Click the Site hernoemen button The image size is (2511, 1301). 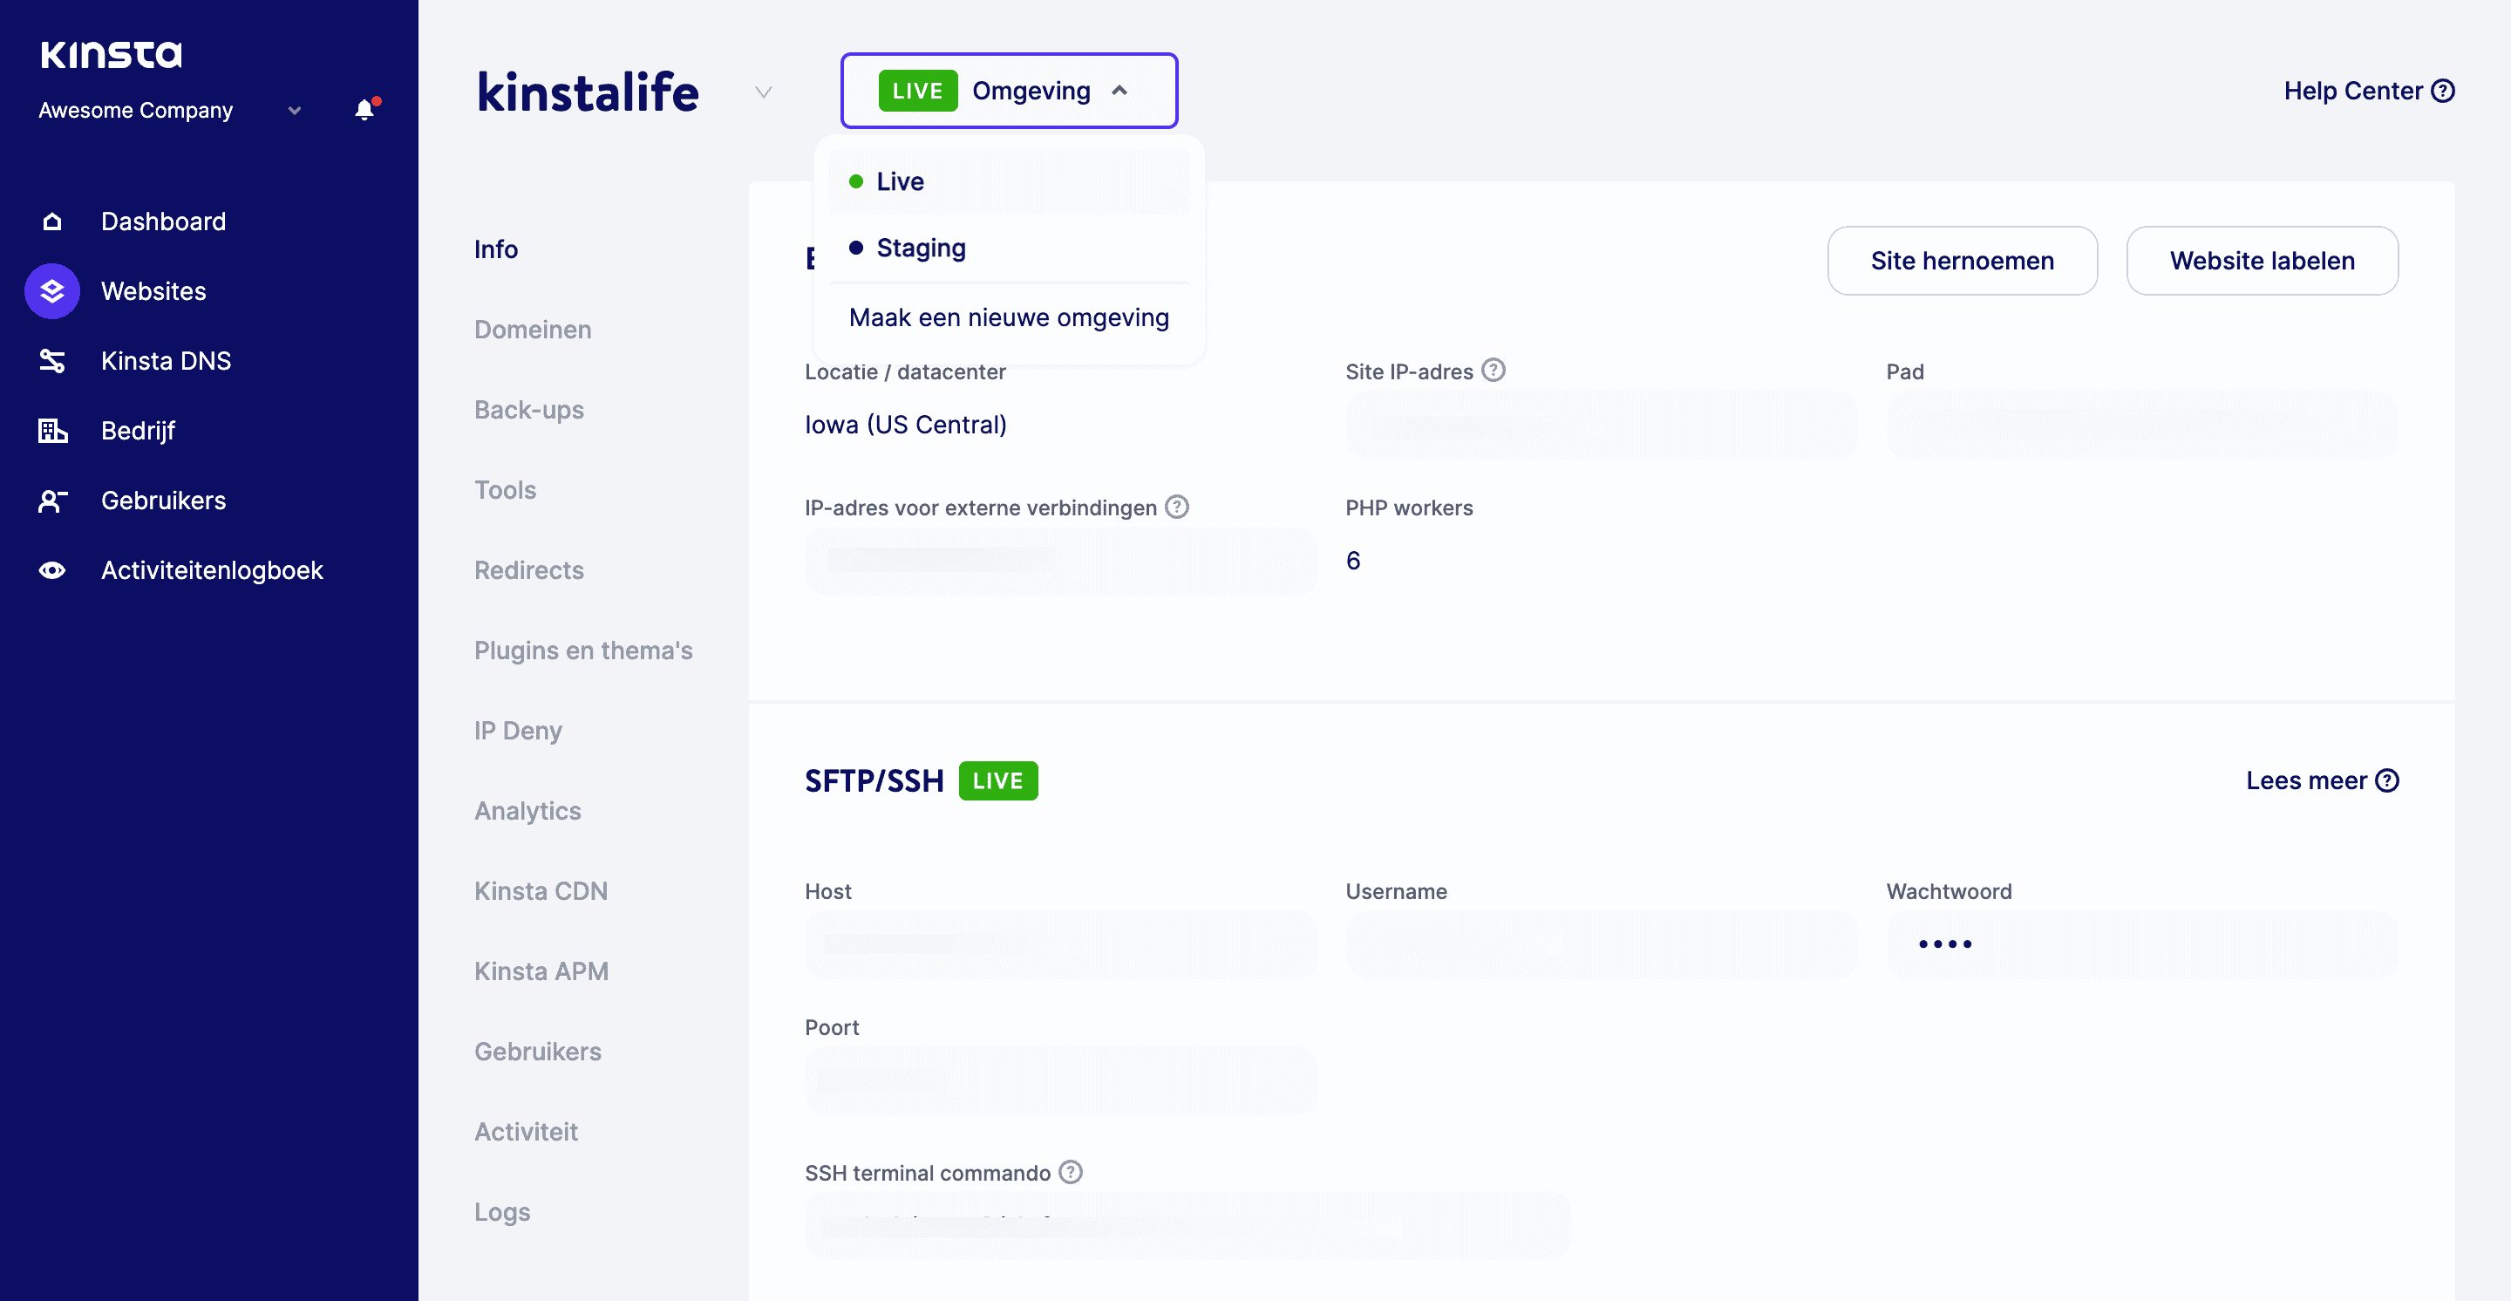click(x=1963, y=260)
